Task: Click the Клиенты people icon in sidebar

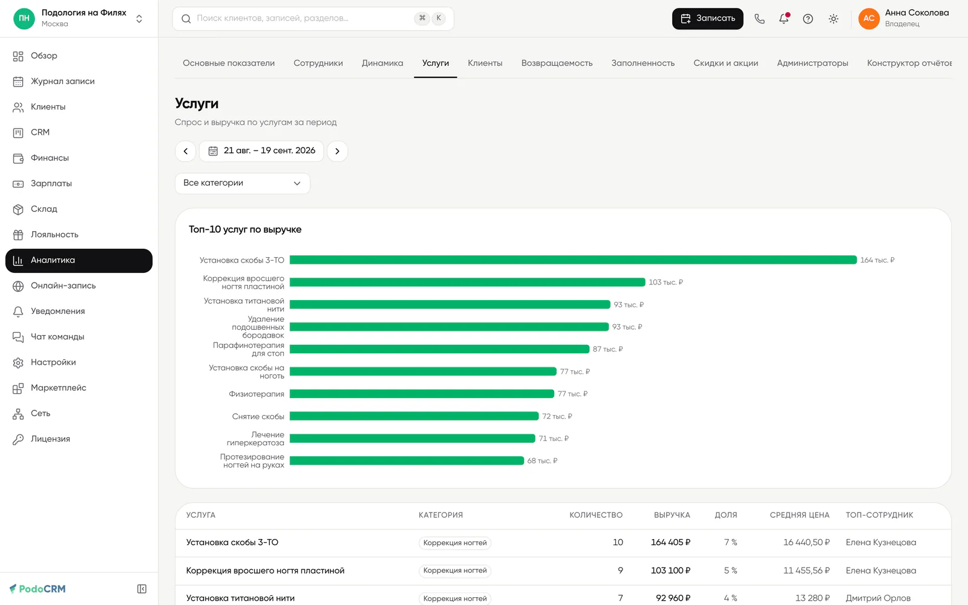Action: pos(18,107)
